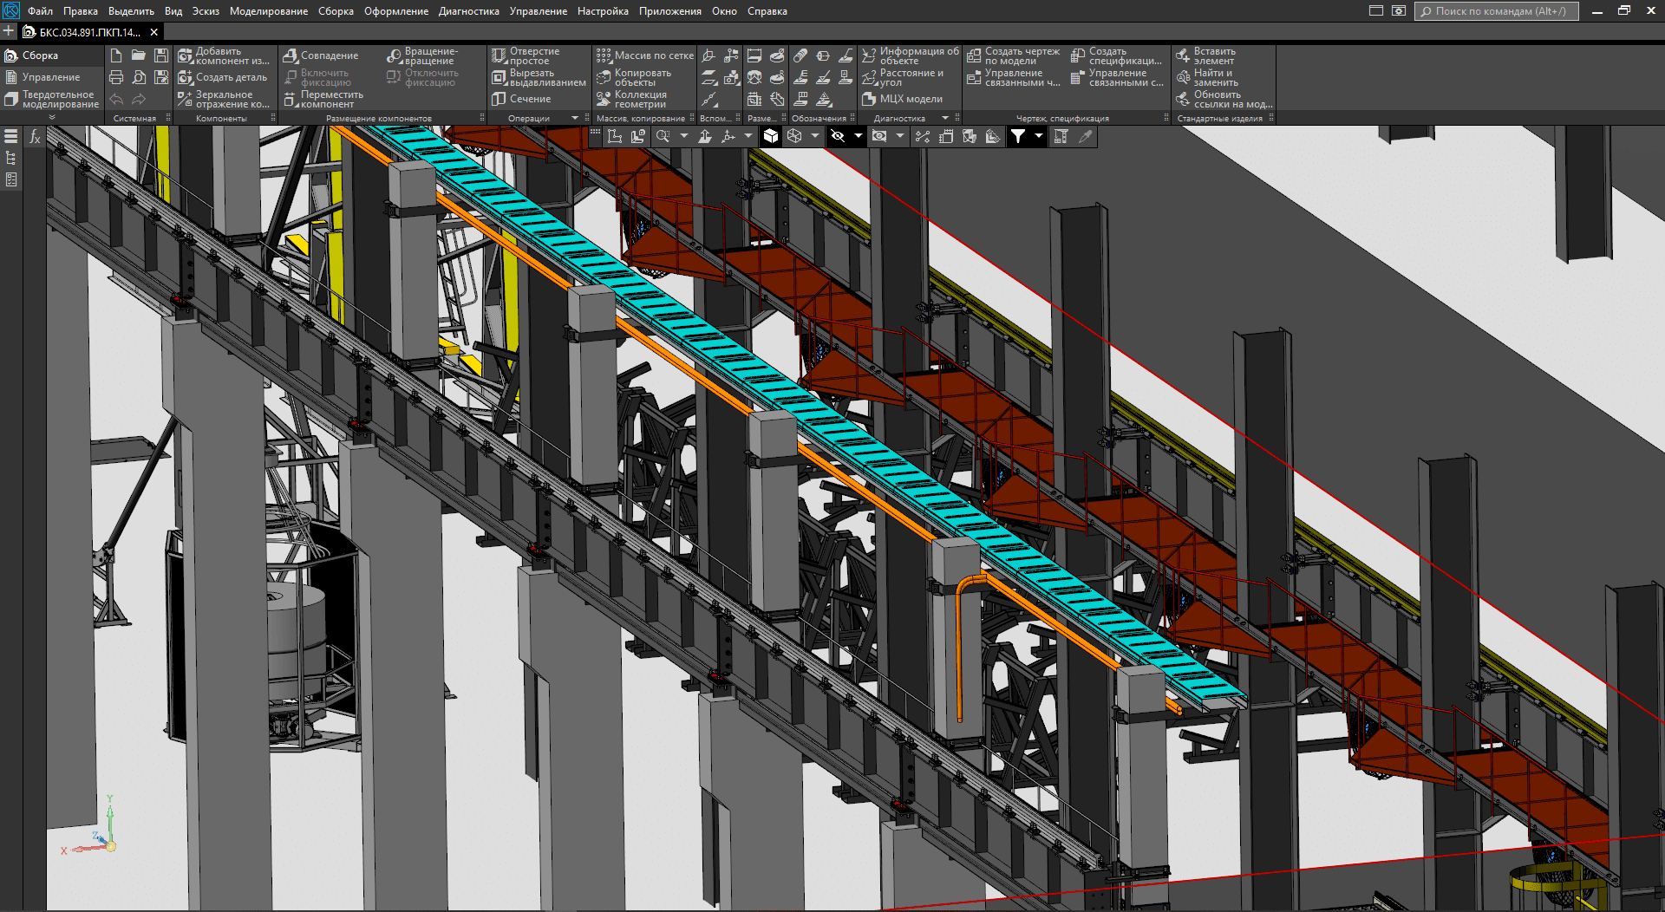Click the Save document icon
This screenshot has height=912, width=1665.
coord(161,55)
